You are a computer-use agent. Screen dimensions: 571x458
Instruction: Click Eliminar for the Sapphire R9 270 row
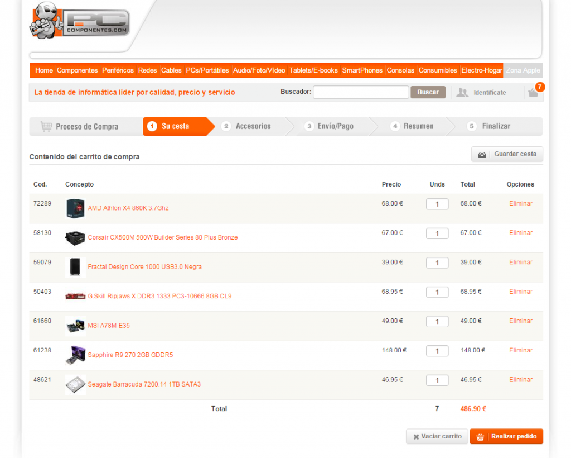521,350
